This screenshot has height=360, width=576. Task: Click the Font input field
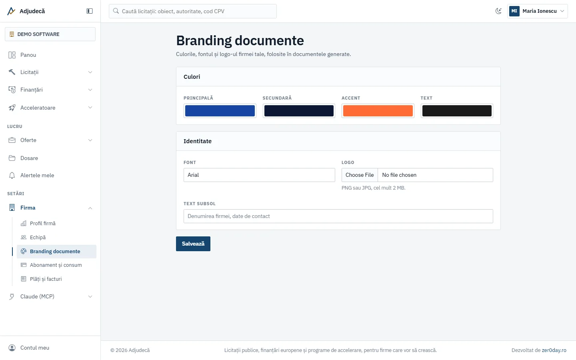tap(259, 175)
